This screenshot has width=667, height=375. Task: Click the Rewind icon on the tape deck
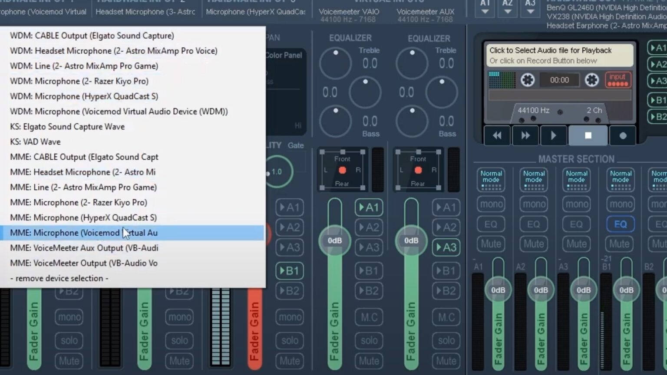[x=497, y=135]
